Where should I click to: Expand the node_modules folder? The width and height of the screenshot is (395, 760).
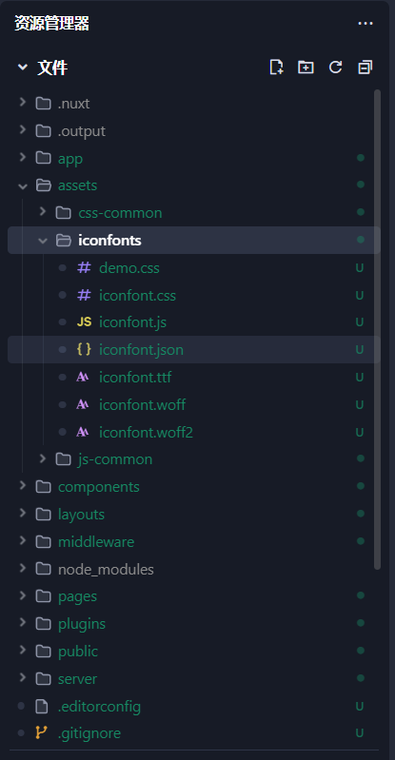[x=106, y=569]
